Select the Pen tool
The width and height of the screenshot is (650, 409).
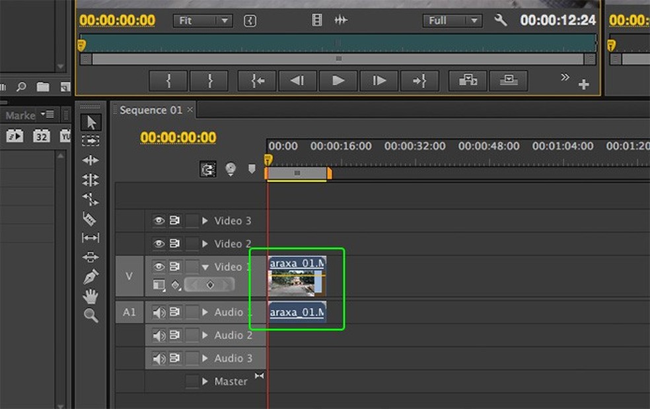(90, 276)
